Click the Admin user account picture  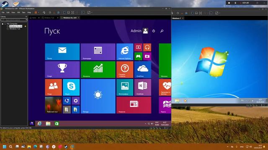click(145, 31)
